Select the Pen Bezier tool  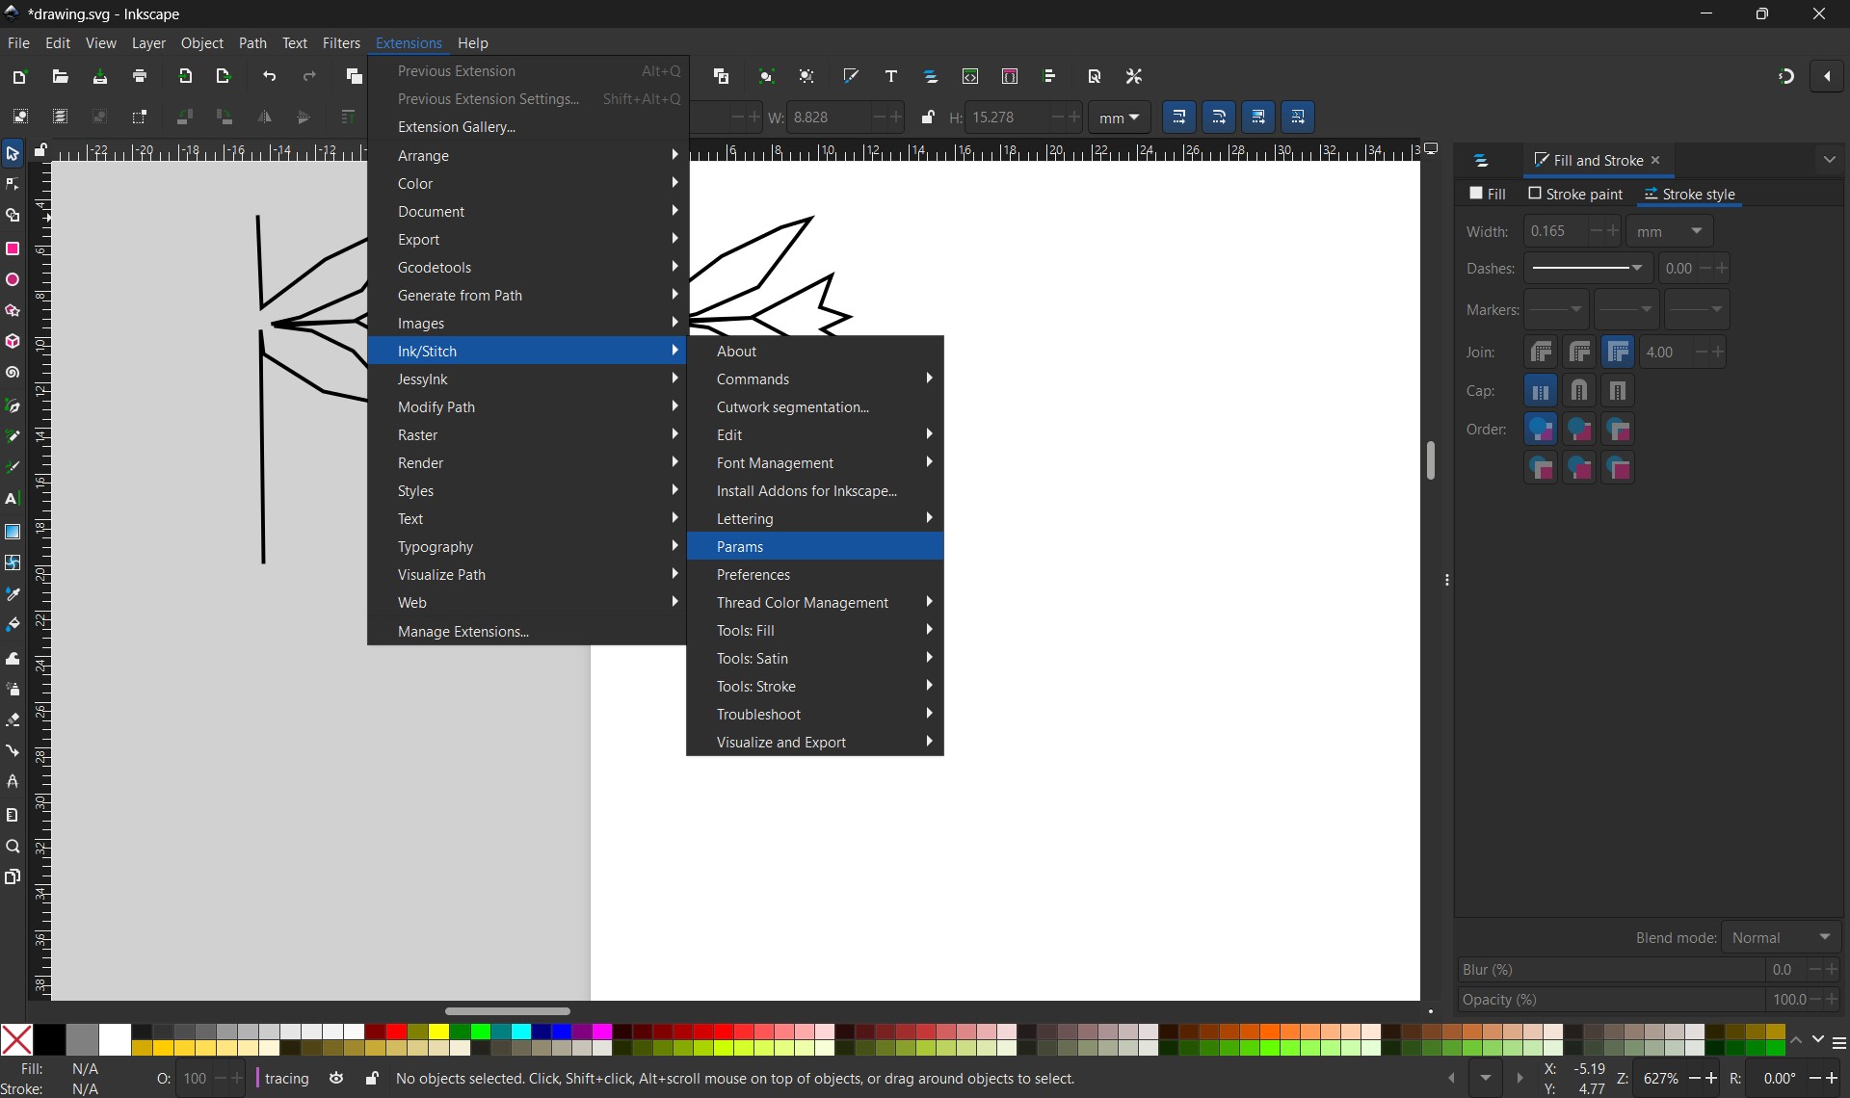tap(13, 405)
